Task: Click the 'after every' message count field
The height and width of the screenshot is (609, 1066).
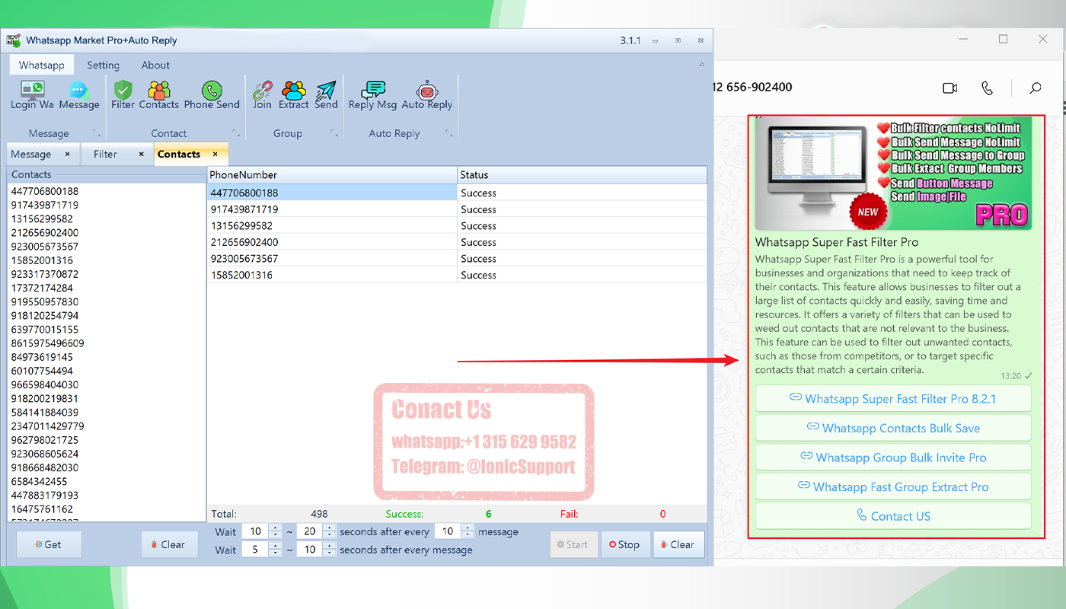Action: [448, 531]
